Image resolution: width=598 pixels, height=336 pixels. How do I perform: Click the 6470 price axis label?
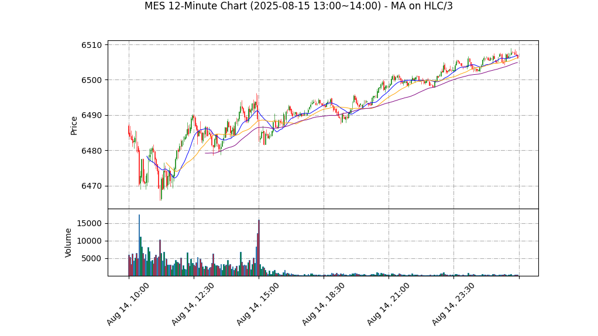click(x=91, y=186)
